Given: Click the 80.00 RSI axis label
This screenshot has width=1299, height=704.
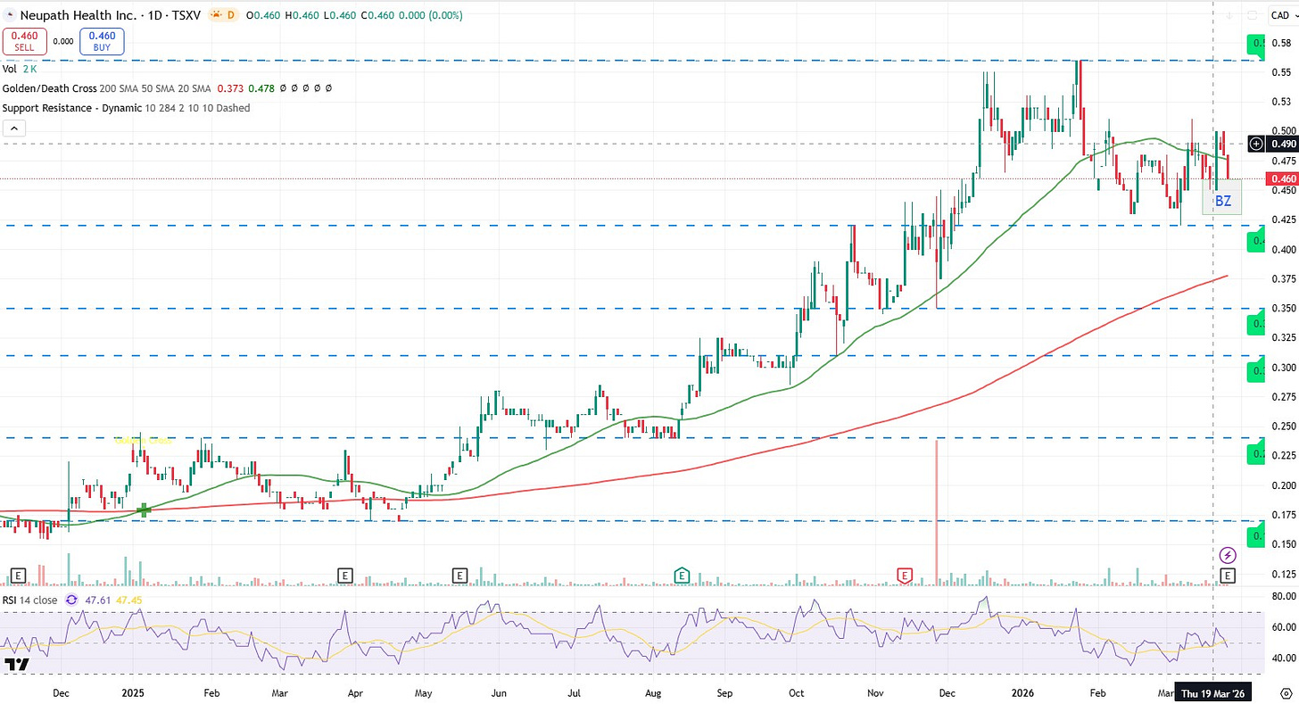Looking at the screenshot, I should click(1283, 596).
